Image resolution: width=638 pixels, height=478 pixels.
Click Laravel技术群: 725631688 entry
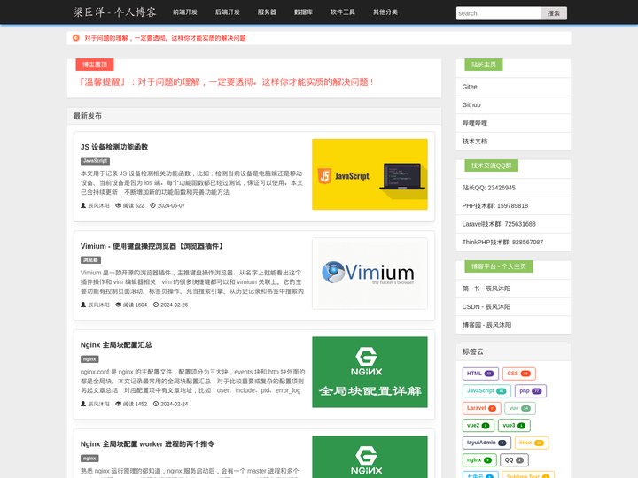(513, 224)
